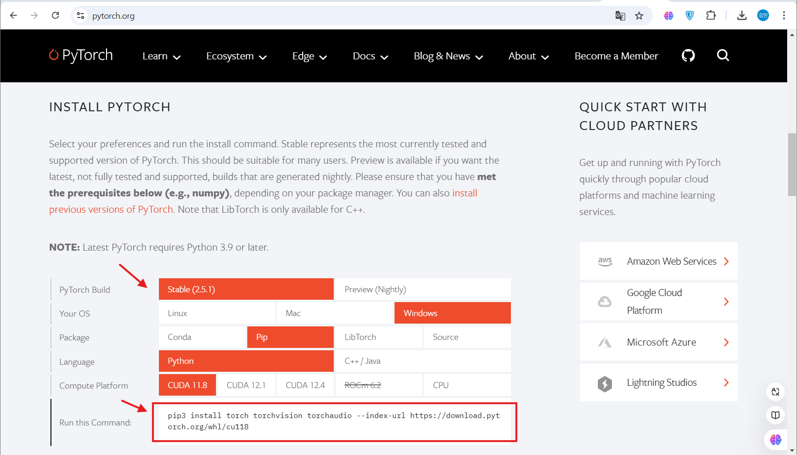Screen dimensions: 797x455
Task: Open the Chrome three-dot menu
Action: coord(784,15)
